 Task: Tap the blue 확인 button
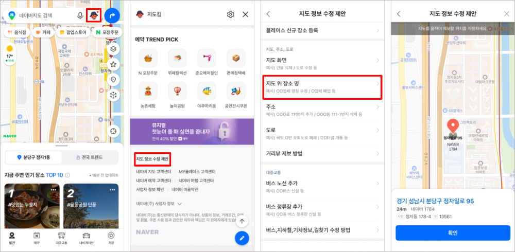pos(453,233)
